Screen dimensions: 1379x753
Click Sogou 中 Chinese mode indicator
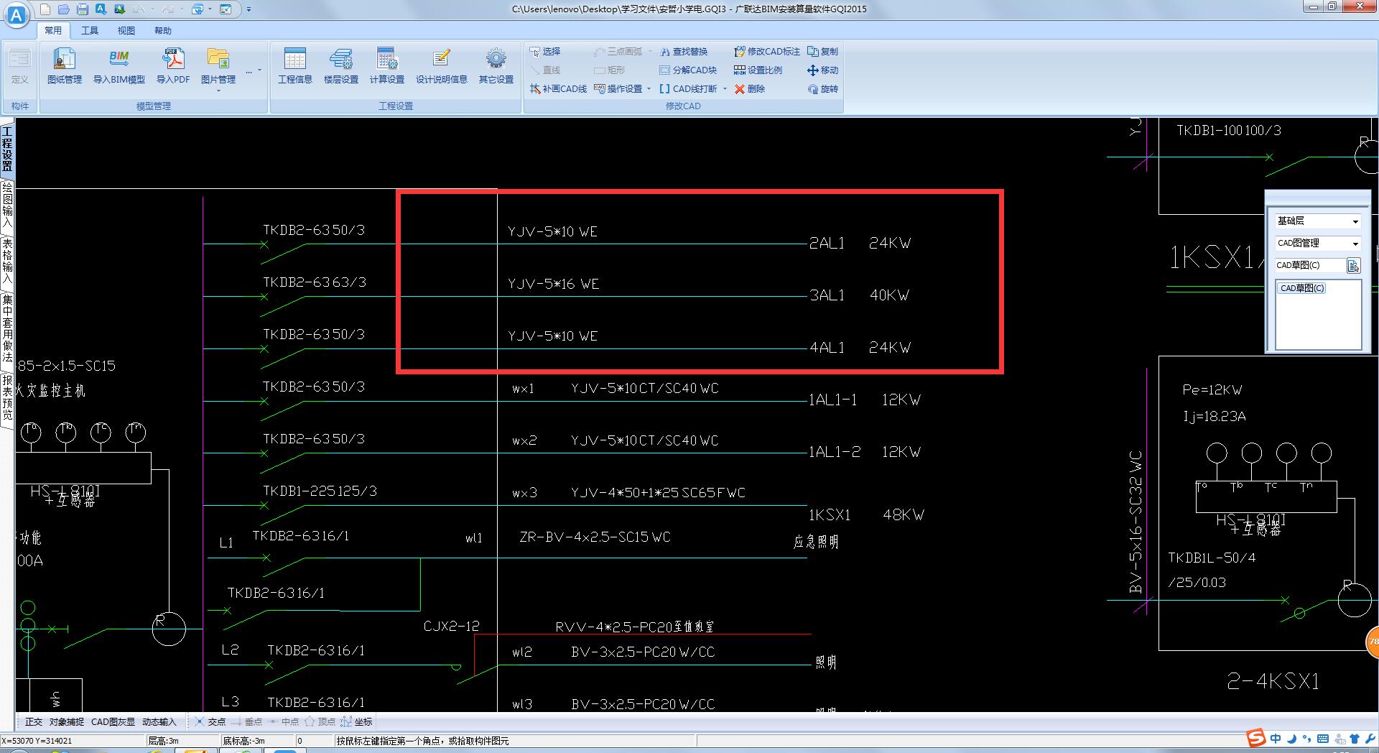click(1276, 739)
